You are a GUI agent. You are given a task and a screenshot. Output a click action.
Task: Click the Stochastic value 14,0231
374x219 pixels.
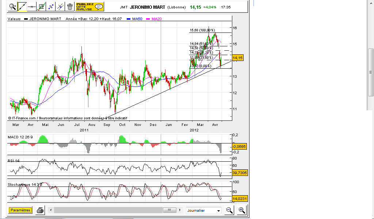tap(240, 199)
